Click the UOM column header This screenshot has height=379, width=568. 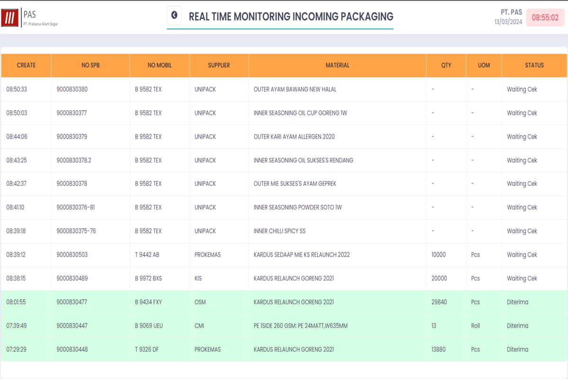tap(484, 65)
